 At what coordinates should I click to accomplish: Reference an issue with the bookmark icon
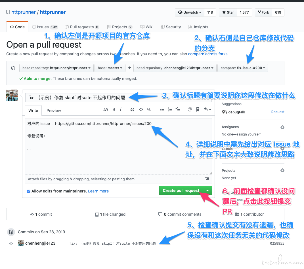point(198,109)
